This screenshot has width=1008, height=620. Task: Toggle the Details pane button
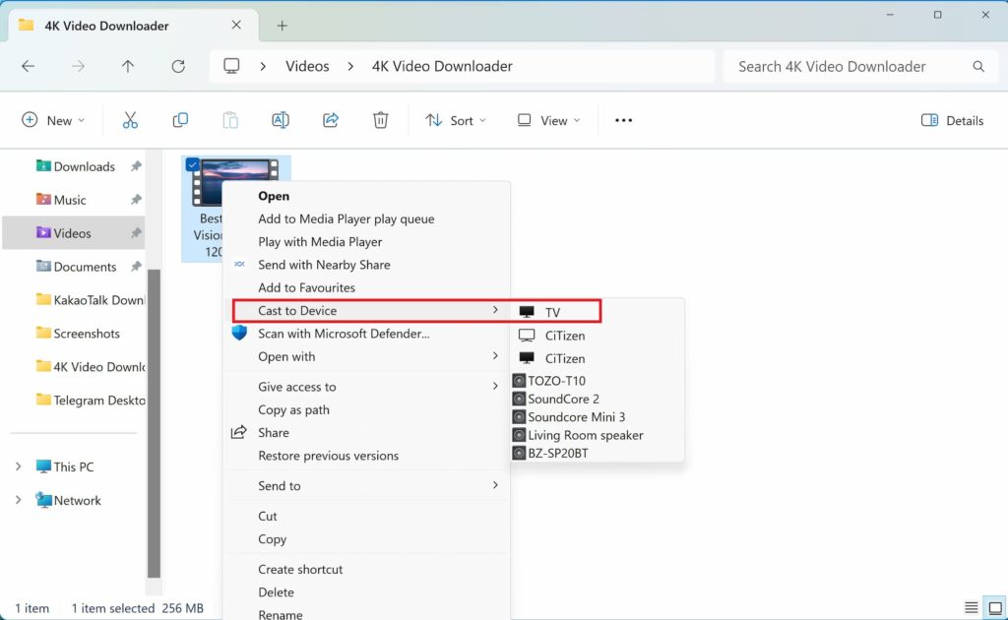click(x=952, y=120)
